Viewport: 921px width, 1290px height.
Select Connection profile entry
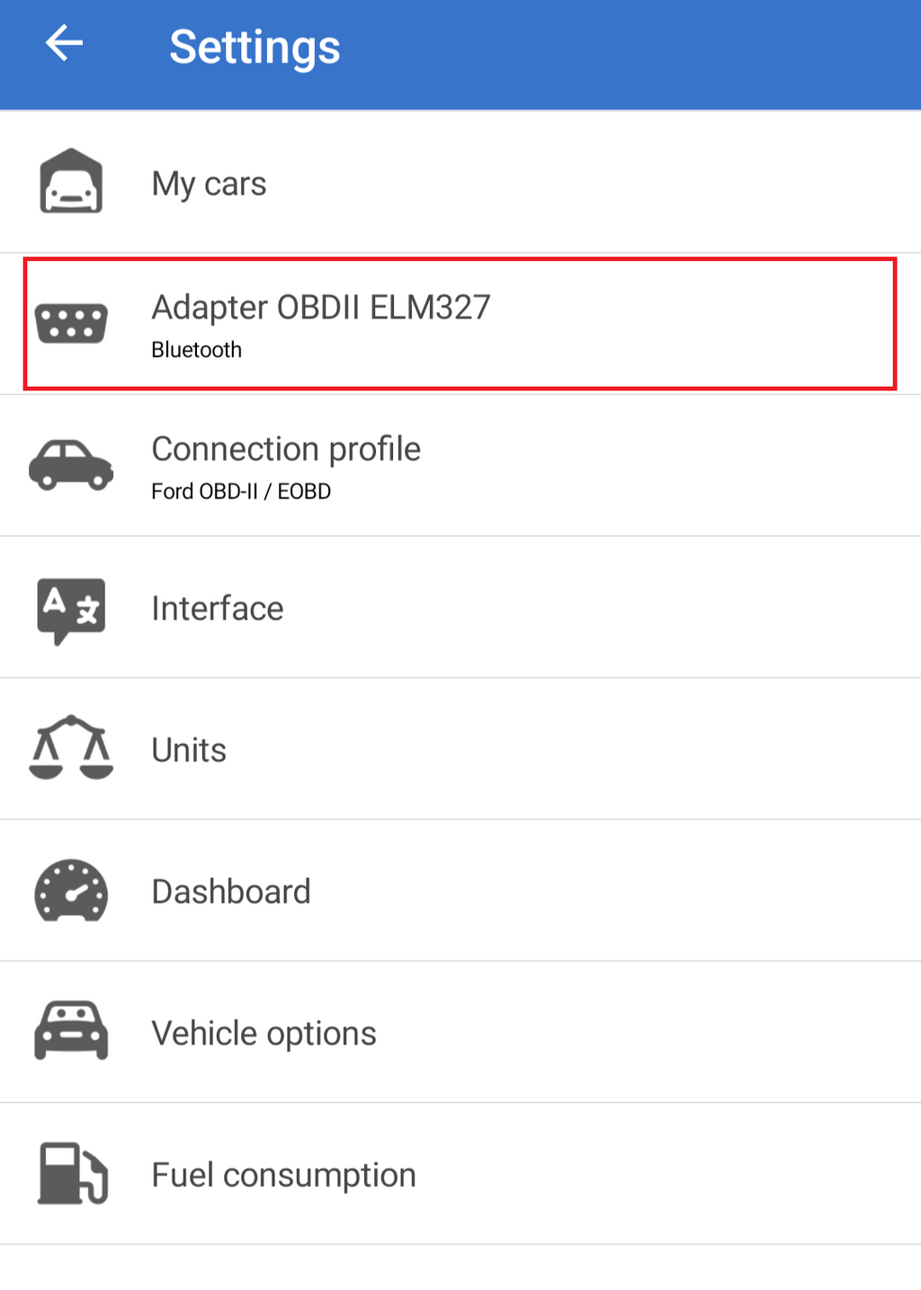(x=286, y=449)
